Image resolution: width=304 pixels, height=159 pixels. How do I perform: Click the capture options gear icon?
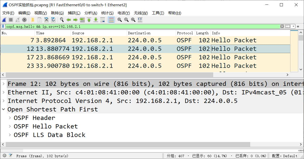(24, 20)
